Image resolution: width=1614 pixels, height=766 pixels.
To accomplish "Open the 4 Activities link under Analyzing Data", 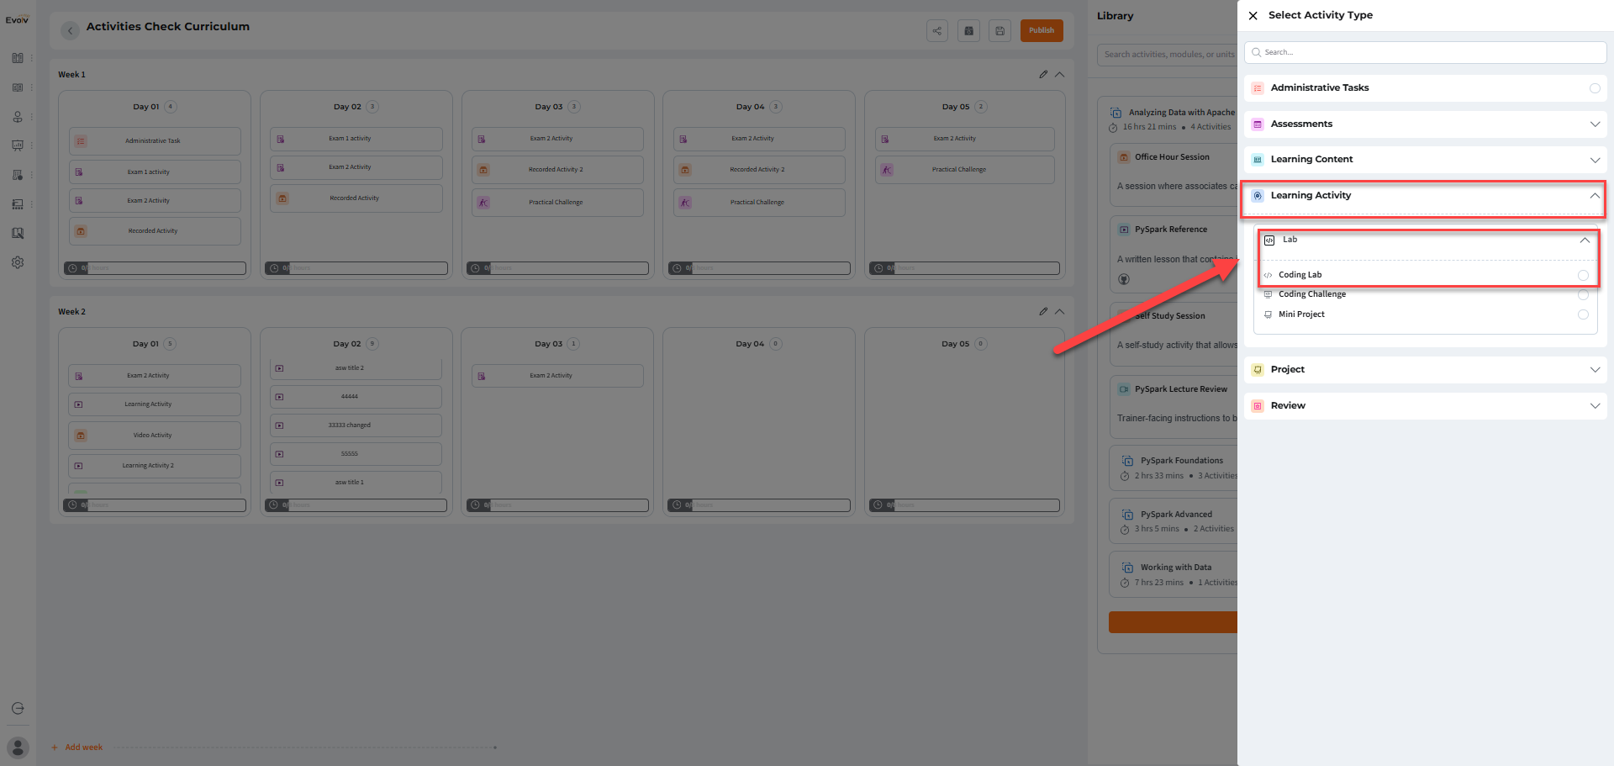I will [x=1210, y=128].
